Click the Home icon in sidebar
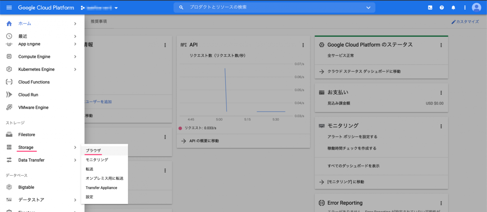Screen dimensions: 487x212 pyautogui.click(x=9, y=23)
